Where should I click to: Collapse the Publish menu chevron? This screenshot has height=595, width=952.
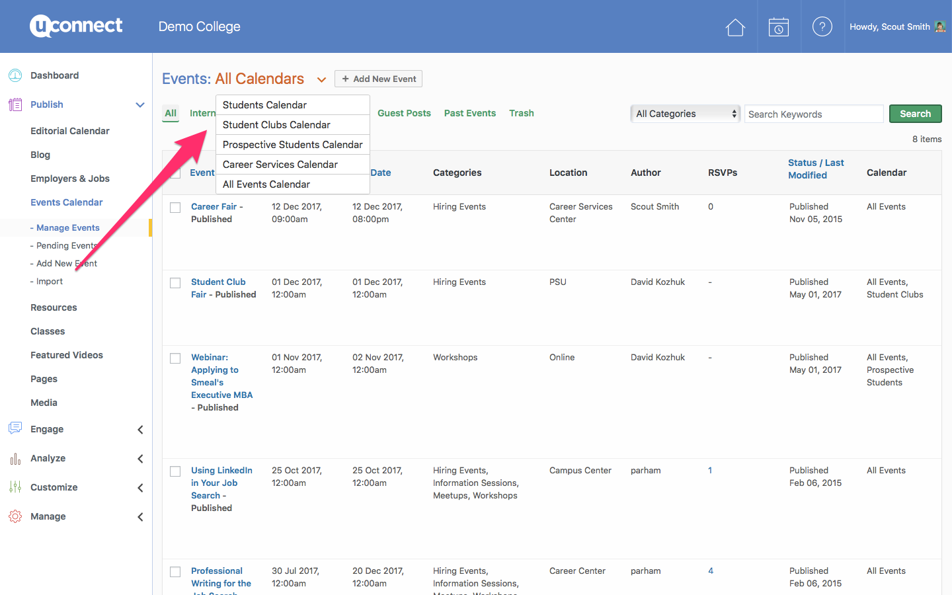tap(140, 104)
